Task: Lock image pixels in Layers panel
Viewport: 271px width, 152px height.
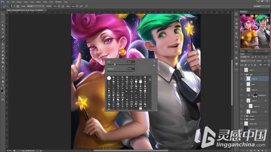Action: (x=249, y=65)
